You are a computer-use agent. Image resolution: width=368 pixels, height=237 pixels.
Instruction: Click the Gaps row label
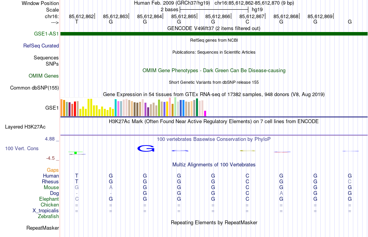coord(53,170)
